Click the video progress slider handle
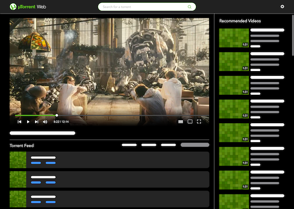The image size is (294, 209). (x=56, y=115)
